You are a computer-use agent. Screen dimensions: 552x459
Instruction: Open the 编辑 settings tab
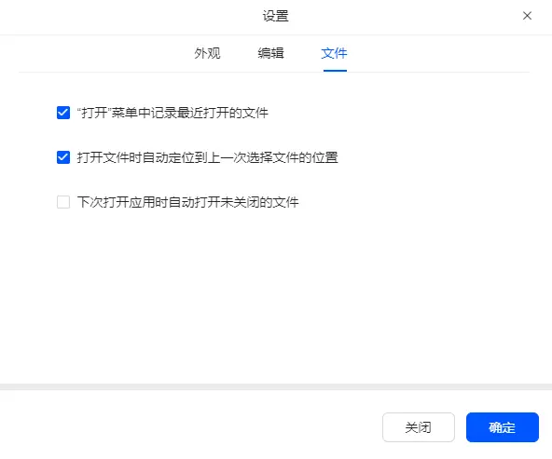(x=270, y=53)
